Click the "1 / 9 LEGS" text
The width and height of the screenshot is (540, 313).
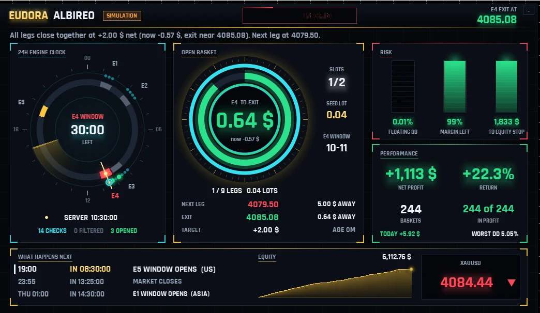tap(227, 191)
